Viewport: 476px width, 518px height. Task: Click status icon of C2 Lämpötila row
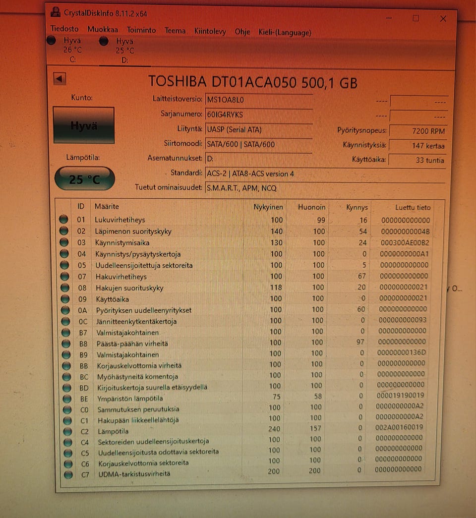click(67, 431)
